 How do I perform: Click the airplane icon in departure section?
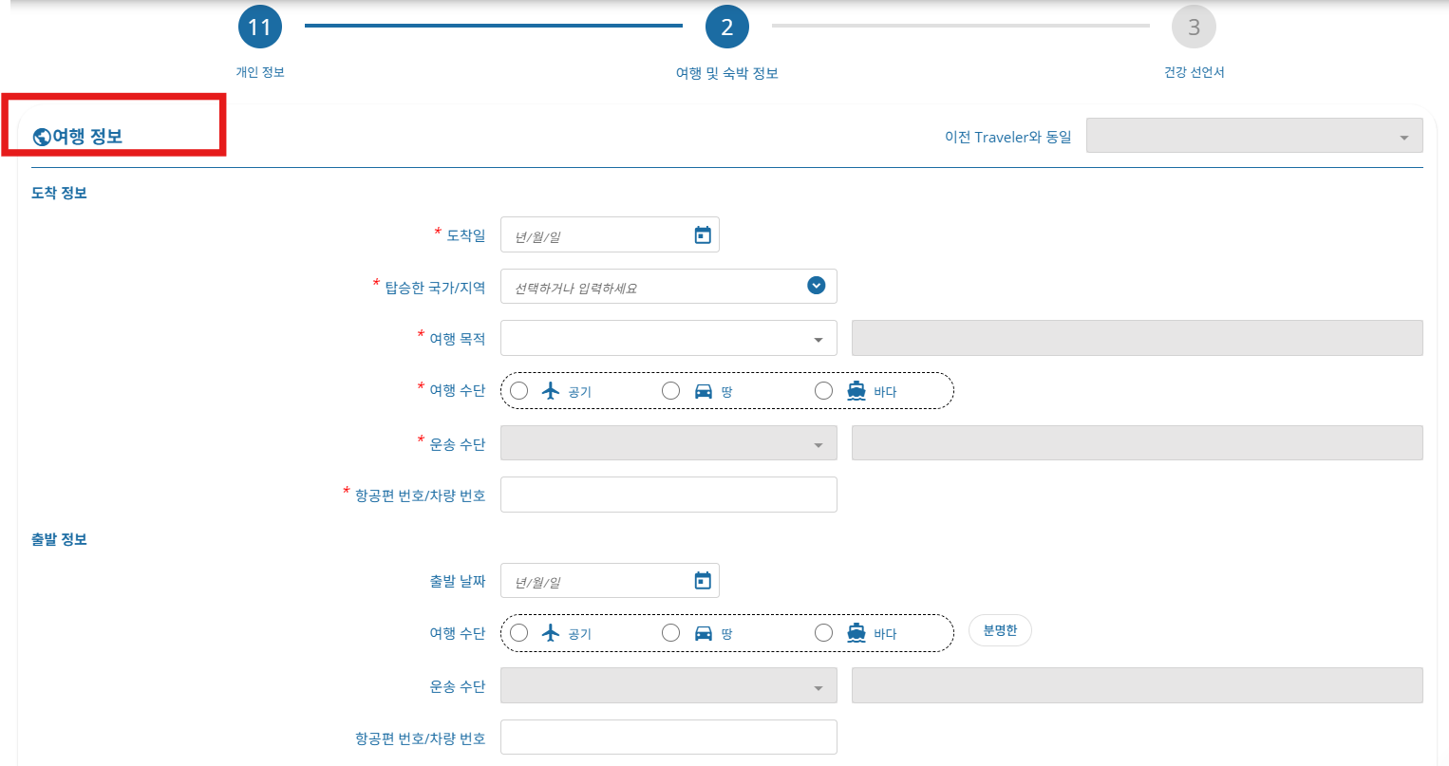pos(552,632)
